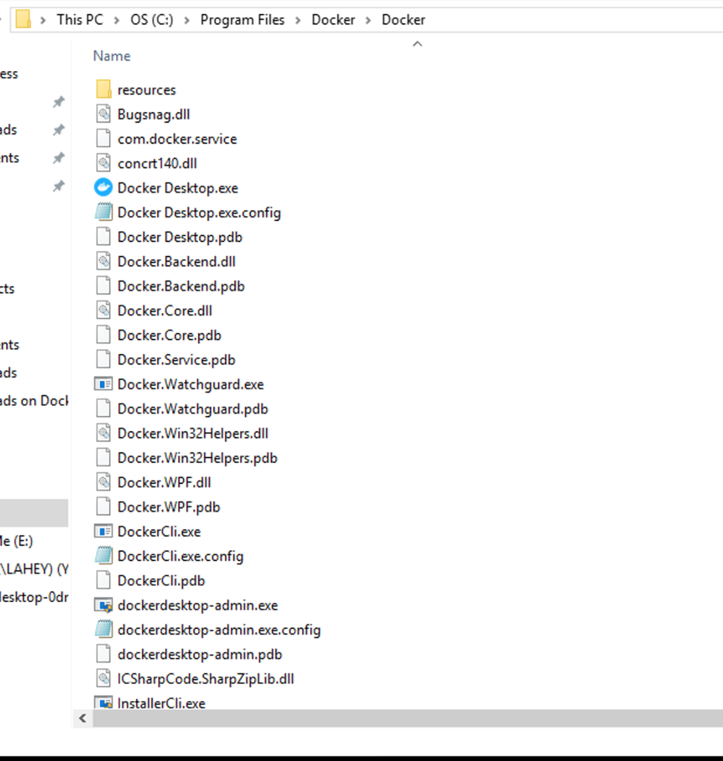The width and height of the screenshot is (723, 761).
Task: Select the Docker.Watchguard.exe file name
Action: click(x=191, y=384)
